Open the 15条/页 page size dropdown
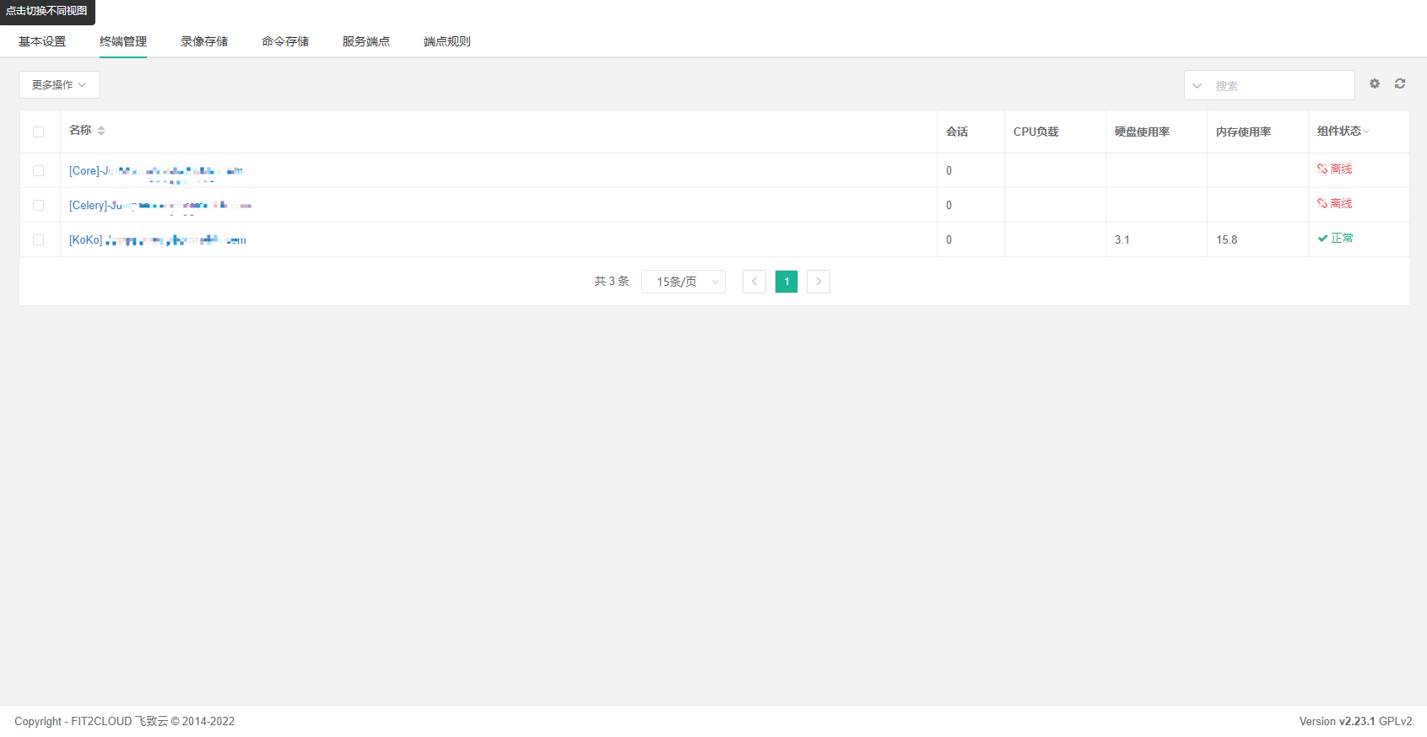 [x=684, y=282]
